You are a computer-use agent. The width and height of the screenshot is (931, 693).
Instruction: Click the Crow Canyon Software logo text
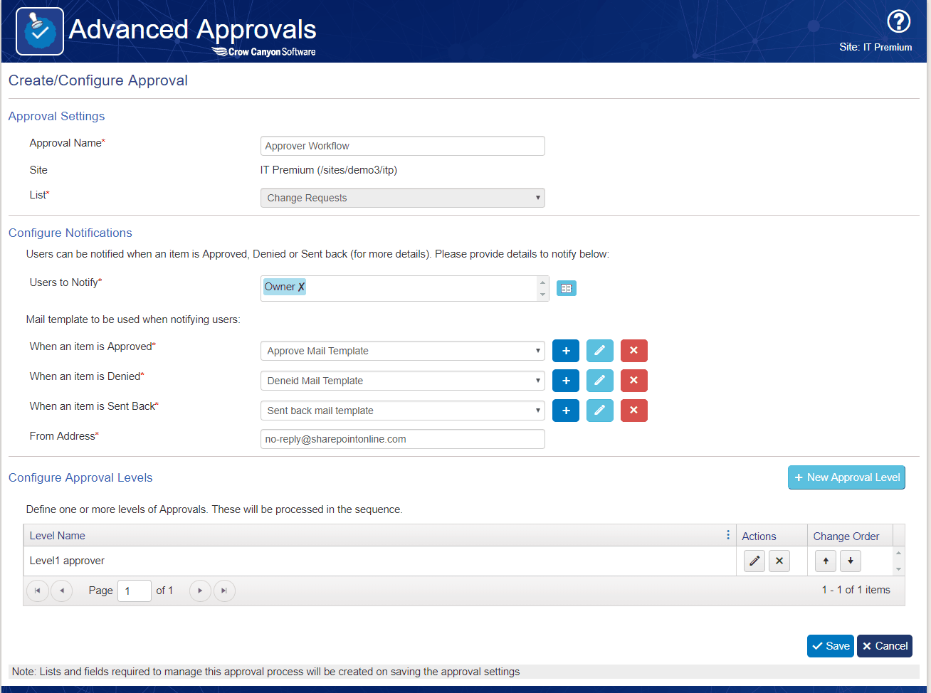click(x=264, y=51)
